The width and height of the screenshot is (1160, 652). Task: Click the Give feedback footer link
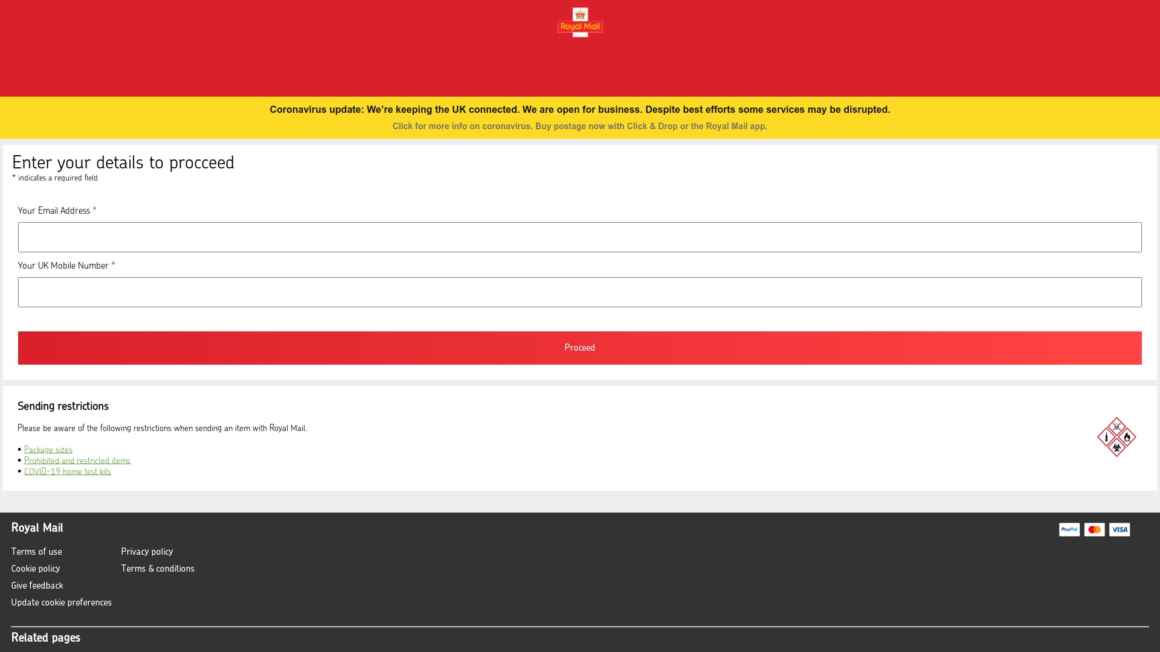37,585
